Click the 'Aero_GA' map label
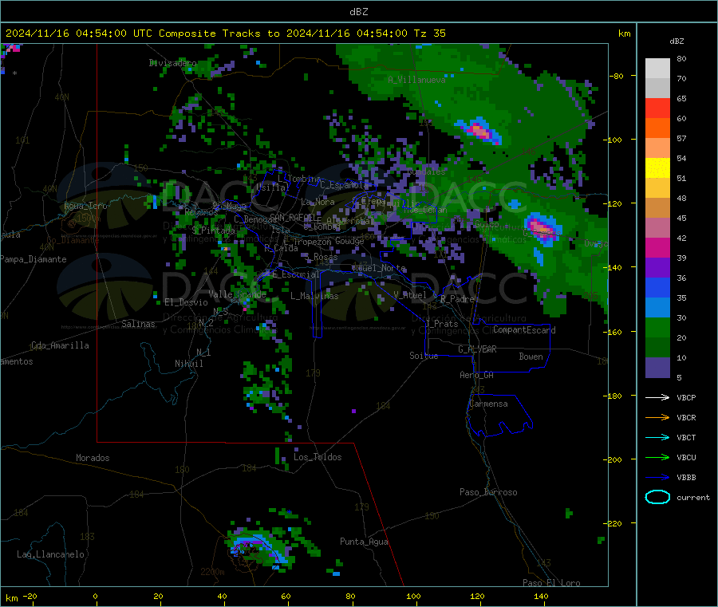This screenshot has width=718, height=607. [x=477, y=375]
